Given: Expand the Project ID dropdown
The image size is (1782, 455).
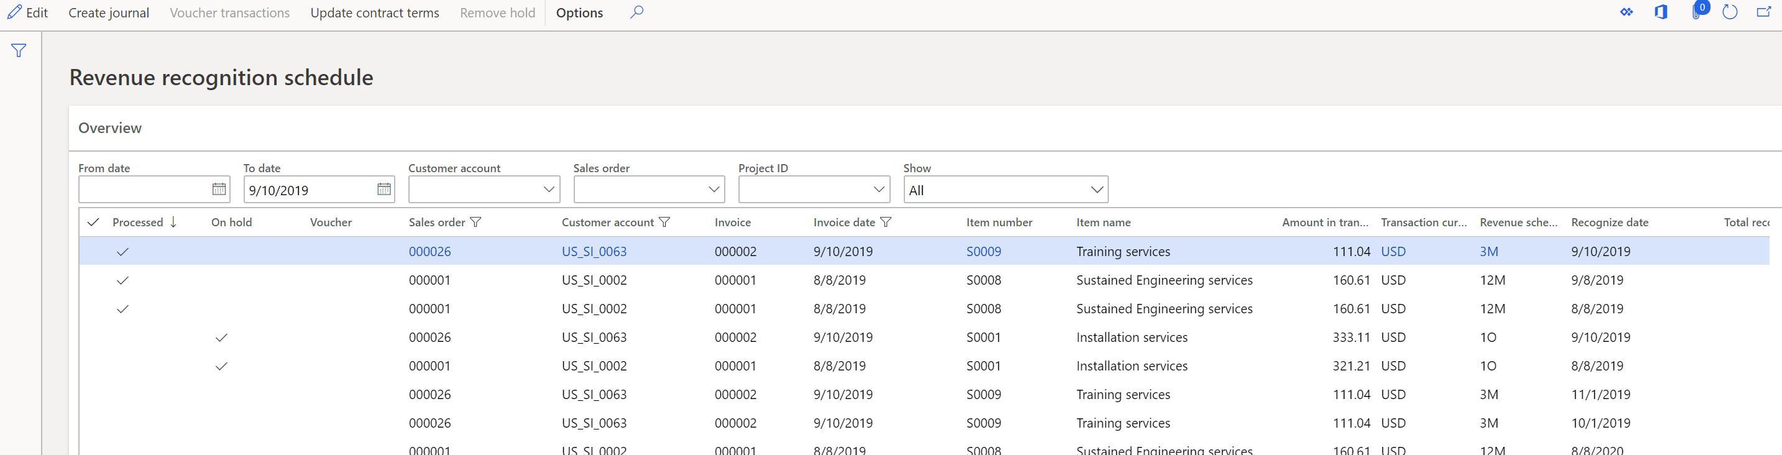Looking at the screenshot, I should (x=878, y=190).
